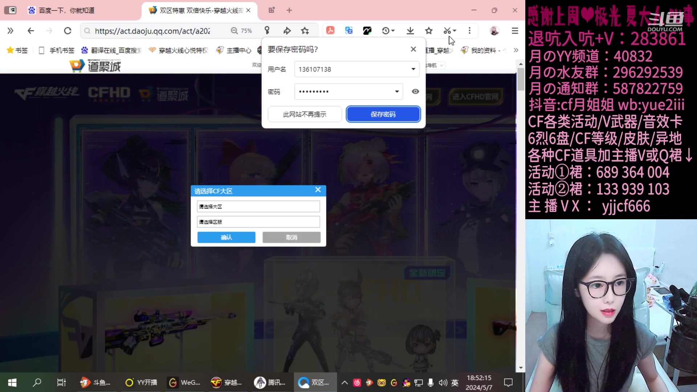Viewport: 697px width, 392px height.
Task: Open Task View on taskbar
Action: [61, 383]
